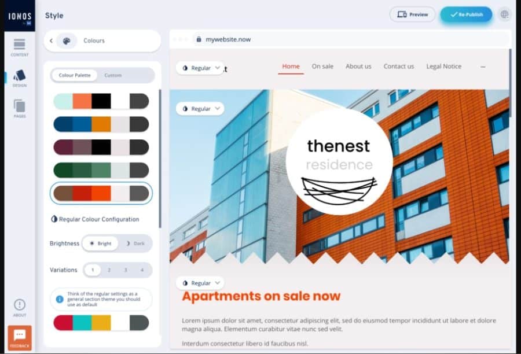Set brightness to Dark
The image size is (521, 354).
pos(135,244)
